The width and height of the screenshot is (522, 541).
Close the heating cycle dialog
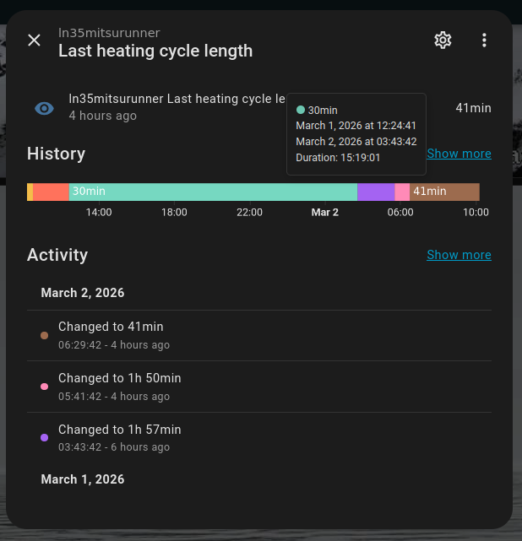click(x=34, y=40)
